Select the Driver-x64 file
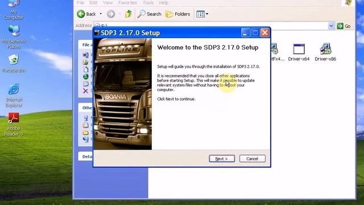The height and width of the screenshot is (205, 364). 299,52
